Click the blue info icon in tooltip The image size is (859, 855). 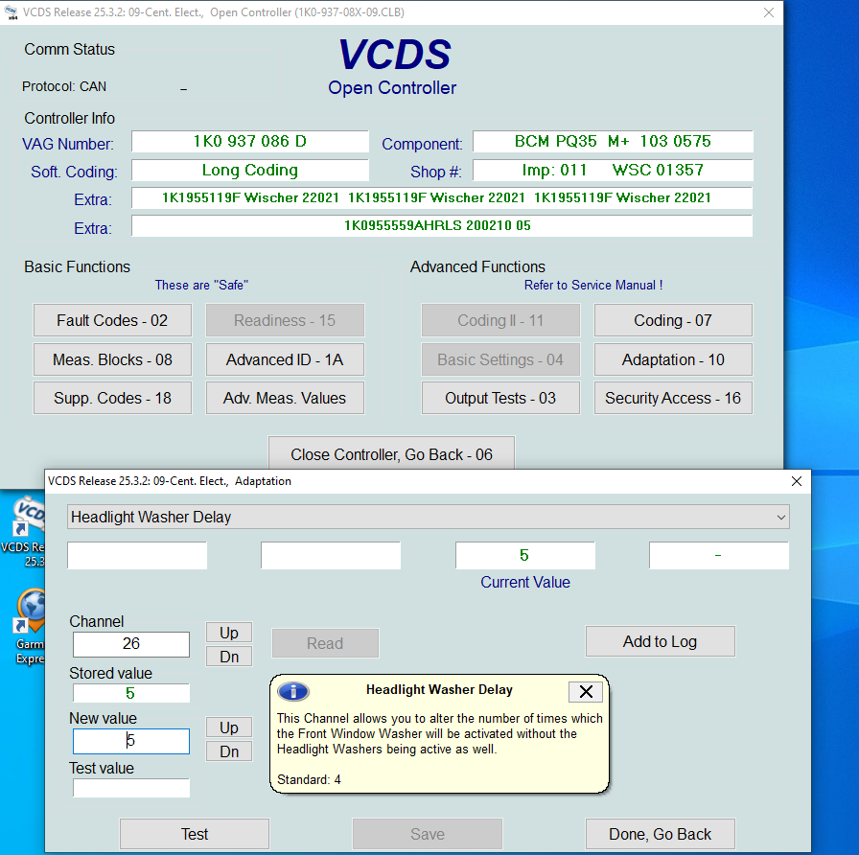[292, 691]
